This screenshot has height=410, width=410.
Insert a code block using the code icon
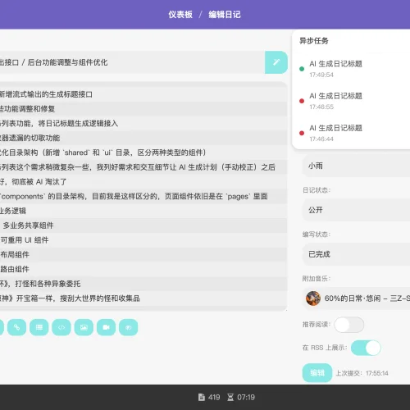[61, 327]
